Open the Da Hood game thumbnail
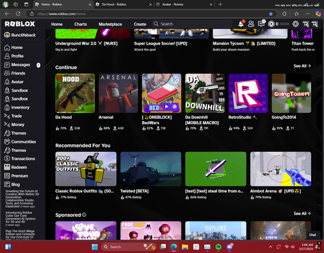Image resolution: width=324 pixels, height=253 pixels. (75, 93)
